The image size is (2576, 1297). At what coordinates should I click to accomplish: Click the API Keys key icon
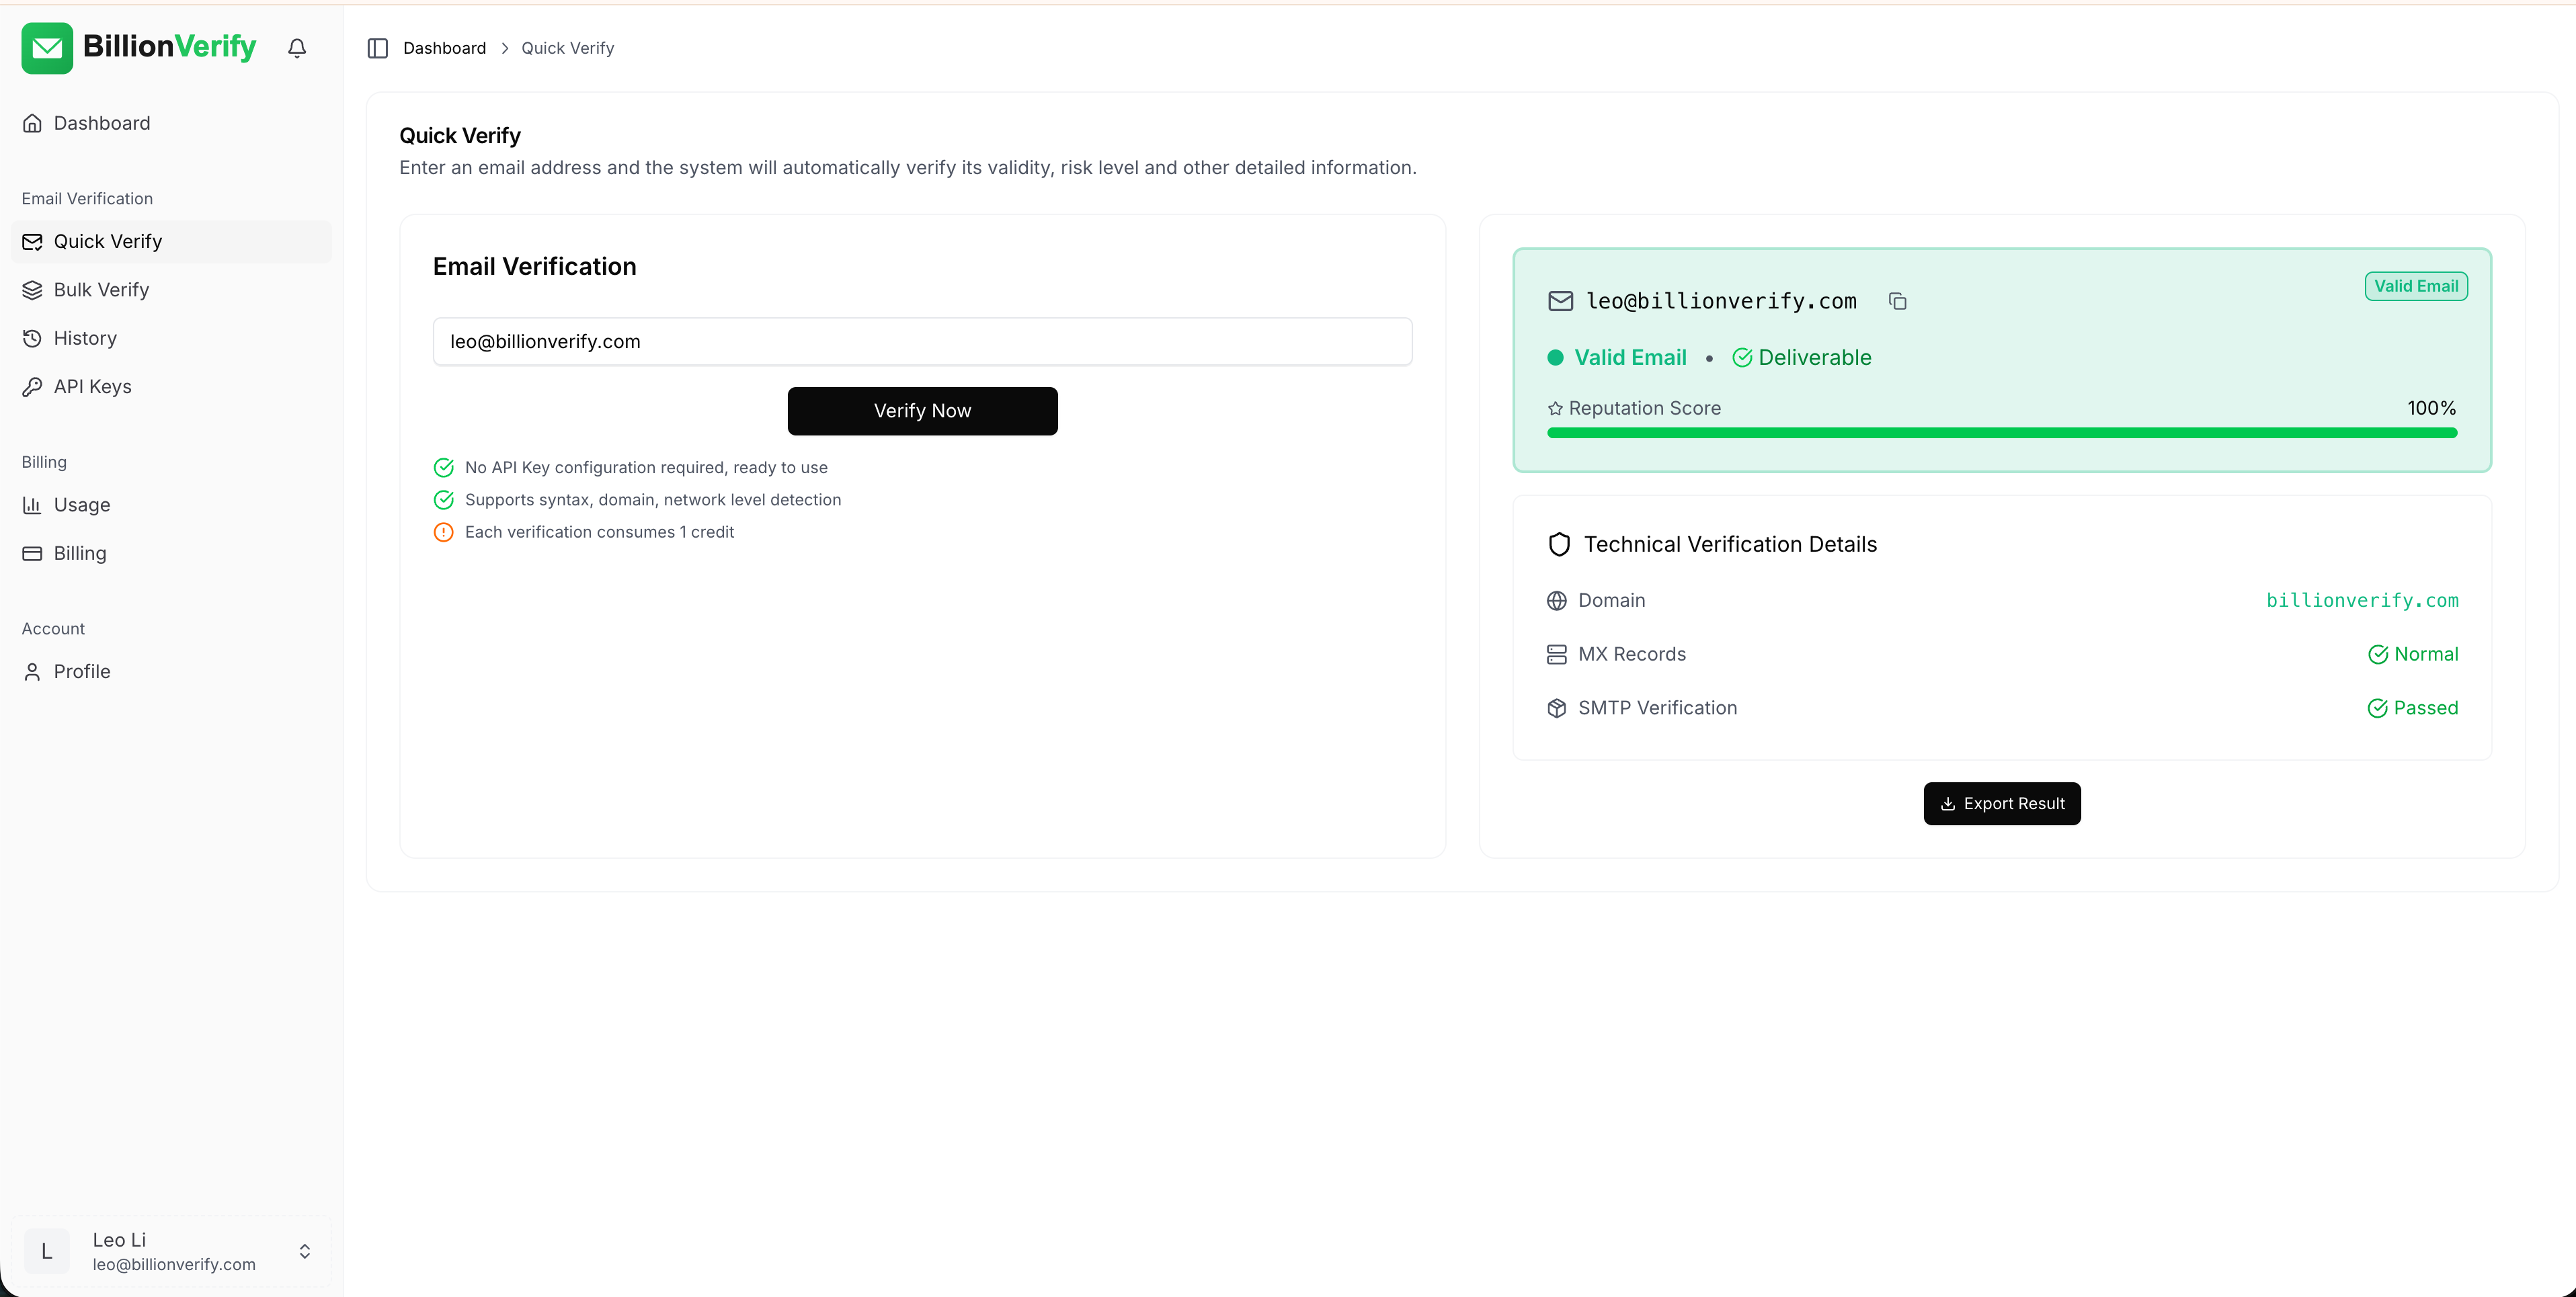32,387
